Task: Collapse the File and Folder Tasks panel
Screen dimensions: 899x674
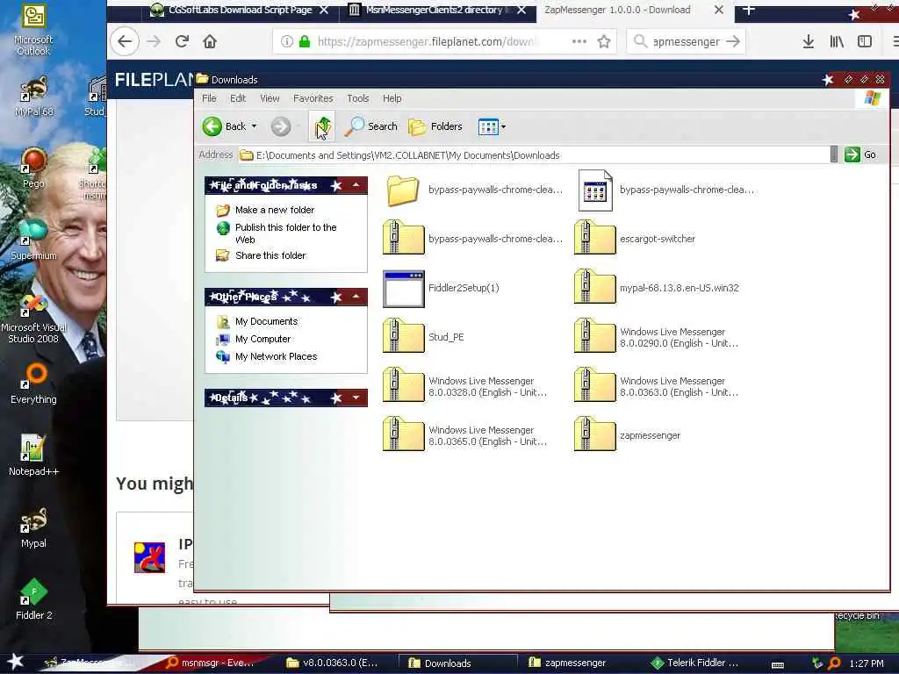Action: (x=356, y=185)
